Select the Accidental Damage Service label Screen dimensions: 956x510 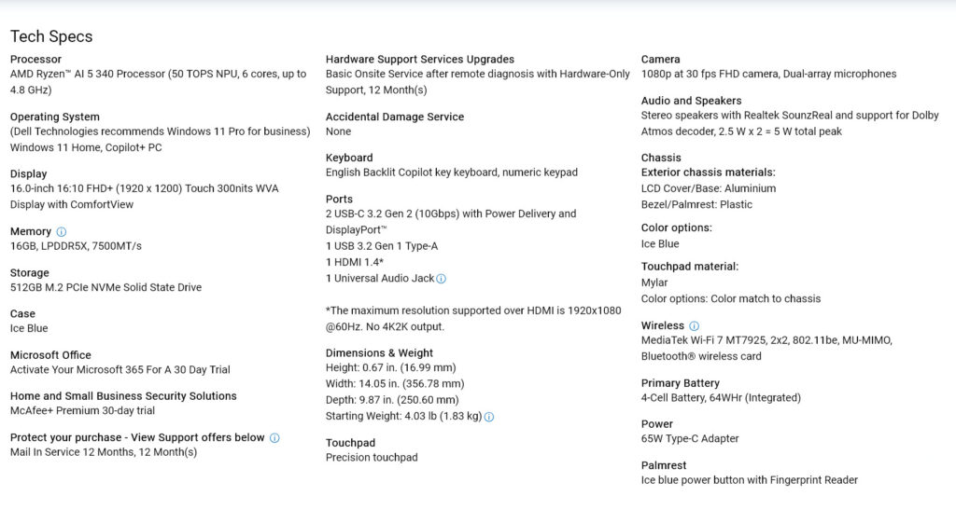[x=394, y=117]
